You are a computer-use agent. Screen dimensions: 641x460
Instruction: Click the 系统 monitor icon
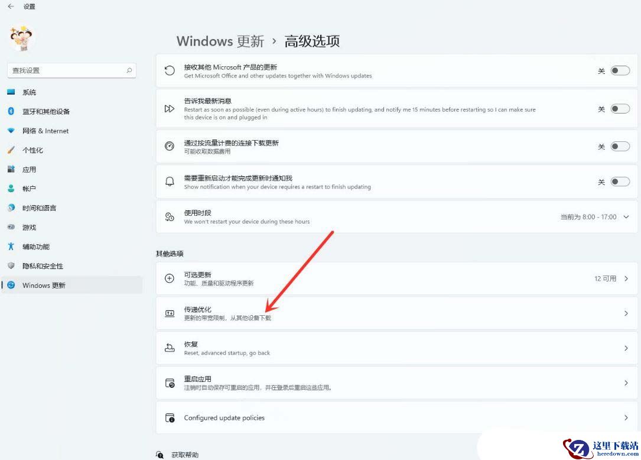click(11, 92)
